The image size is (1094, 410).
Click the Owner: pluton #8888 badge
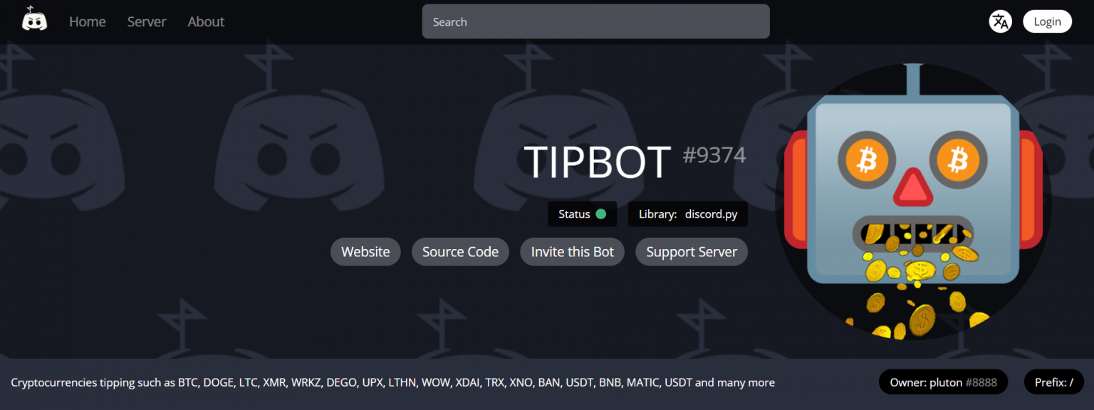point(943,382)
